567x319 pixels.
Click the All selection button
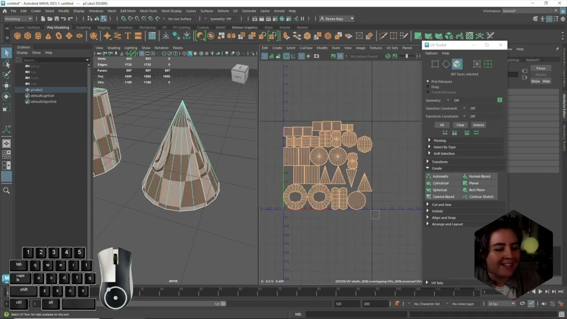tap(442, 125)
